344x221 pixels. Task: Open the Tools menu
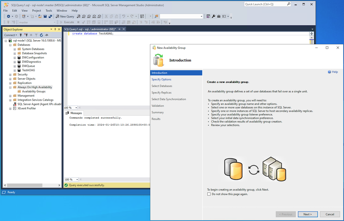click(x=49, y=11)
